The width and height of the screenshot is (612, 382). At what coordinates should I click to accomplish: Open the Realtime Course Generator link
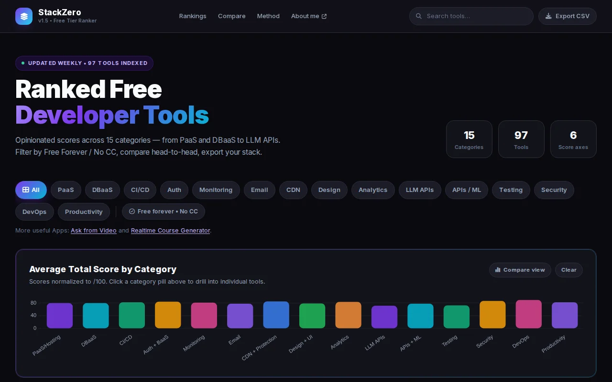point(170,231)
